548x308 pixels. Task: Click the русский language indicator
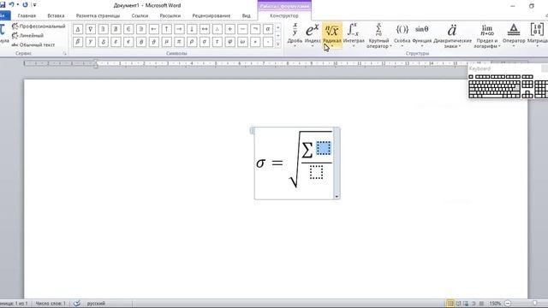[x=96, y=304]
